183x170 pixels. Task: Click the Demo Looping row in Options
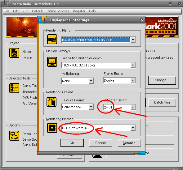click(30, 134)
